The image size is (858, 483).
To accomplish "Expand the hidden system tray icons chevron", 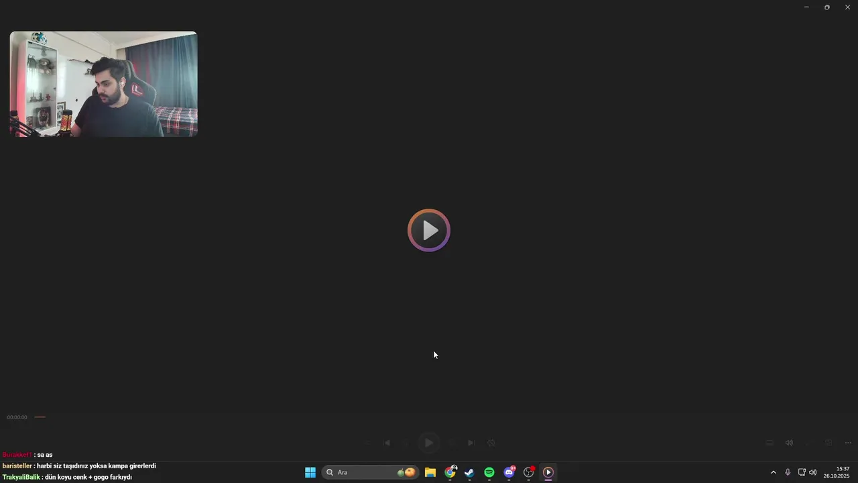I will point(773,472).
